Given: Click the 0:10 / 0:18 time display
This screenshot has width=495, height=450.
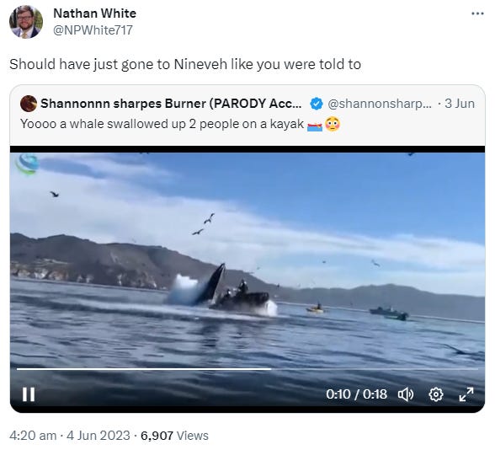Looking at the screenshot, I should 356,394.
